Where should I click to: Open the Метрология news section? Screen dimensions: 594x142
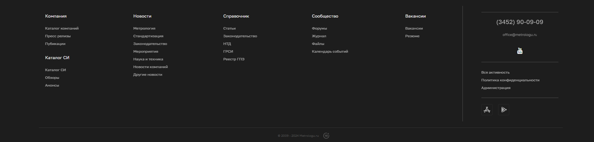tap(144, 28)
